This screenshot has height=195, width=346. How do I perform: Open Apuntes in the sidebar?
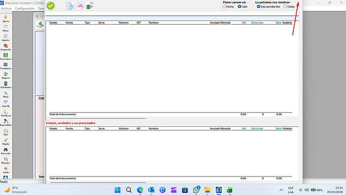point(6,38)
